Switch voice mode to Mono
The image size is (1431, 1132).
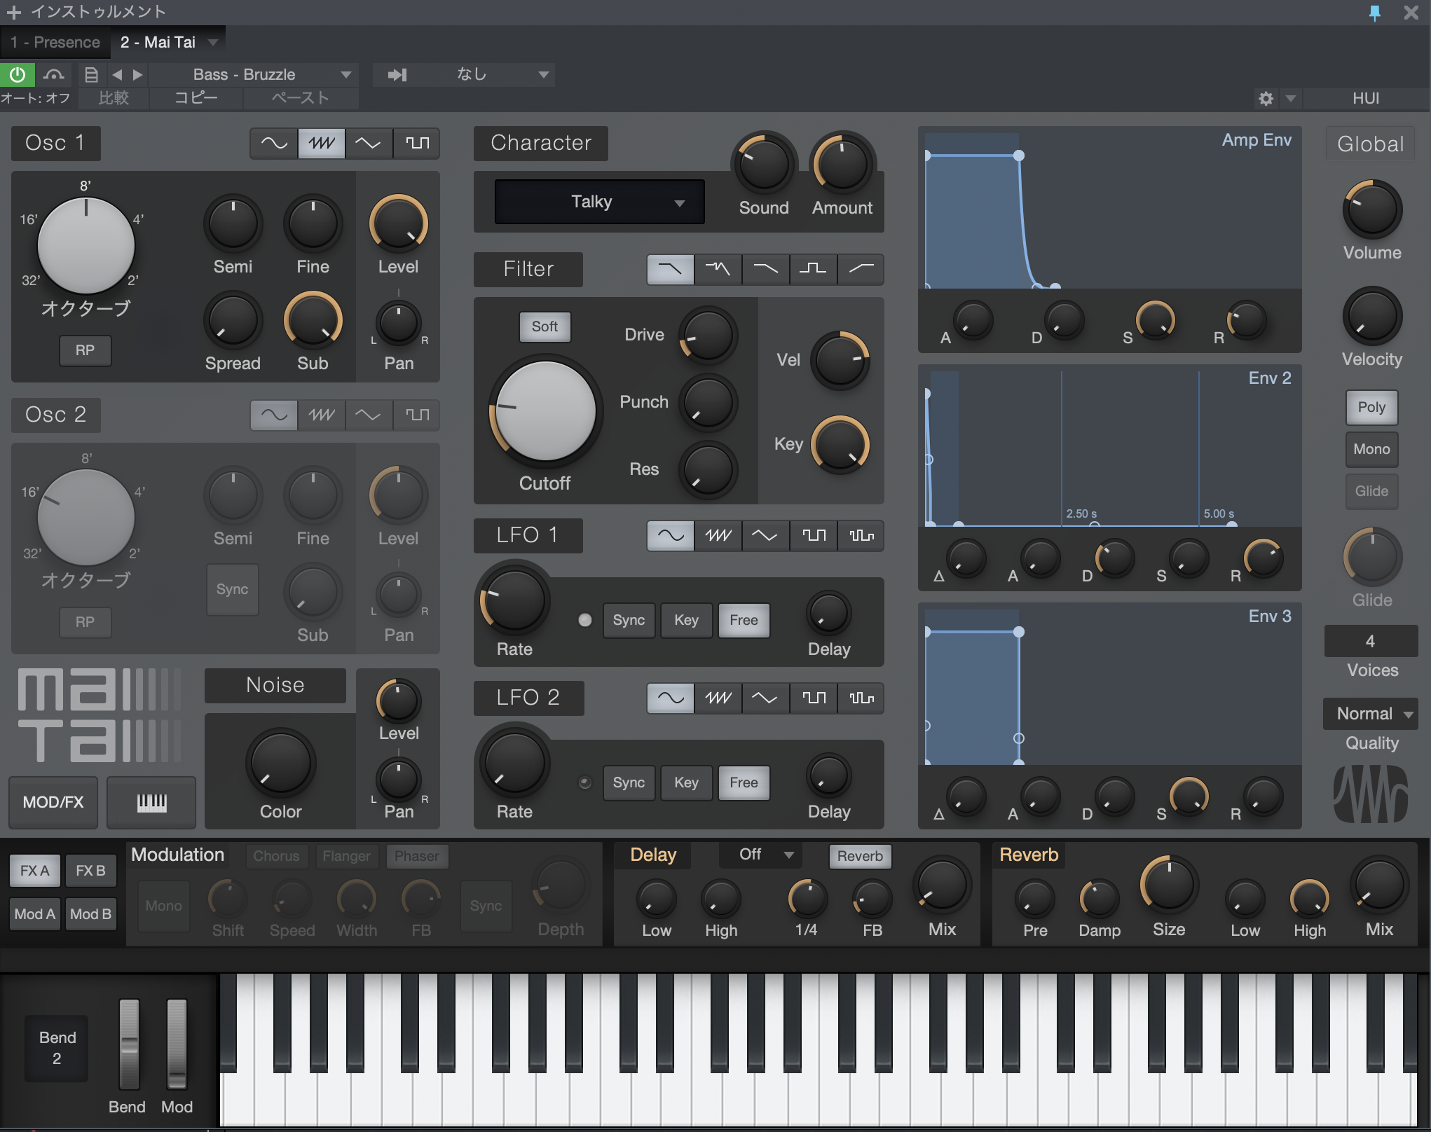tap(1371, 449)
